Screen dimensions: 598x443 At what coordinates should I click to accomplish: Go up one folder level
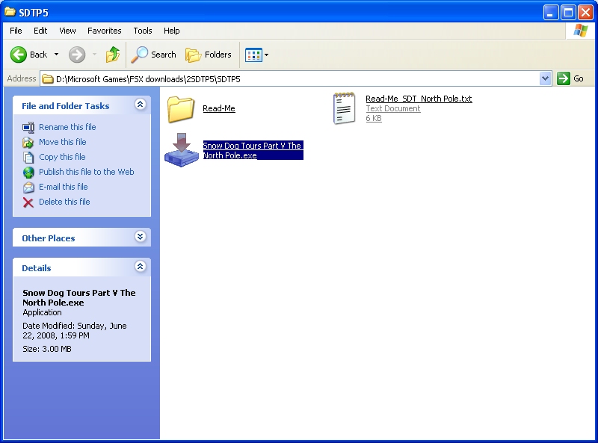tap(112, 55)
